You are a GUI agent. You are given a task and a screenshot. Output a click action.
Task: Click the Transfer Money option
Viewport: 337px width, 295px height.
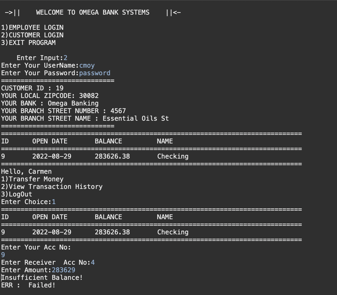click(32, 179)
